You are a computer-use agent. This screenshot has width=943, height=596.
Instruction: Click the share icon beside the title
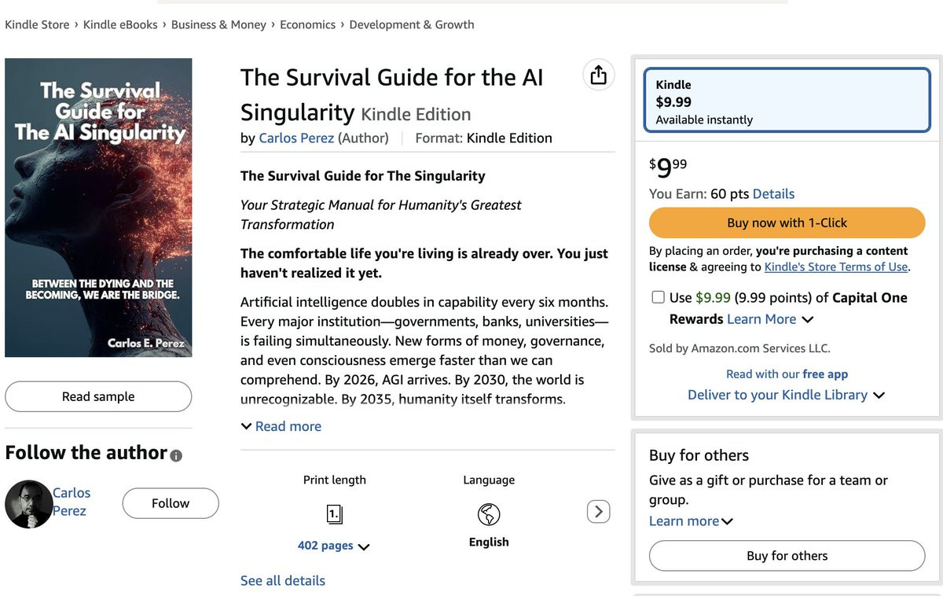click(599, 75)
